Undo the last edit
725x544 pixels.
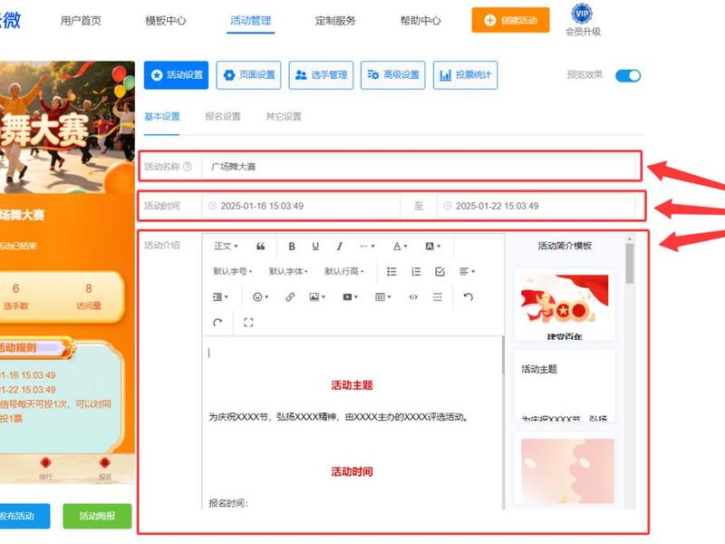coord(468,297)
